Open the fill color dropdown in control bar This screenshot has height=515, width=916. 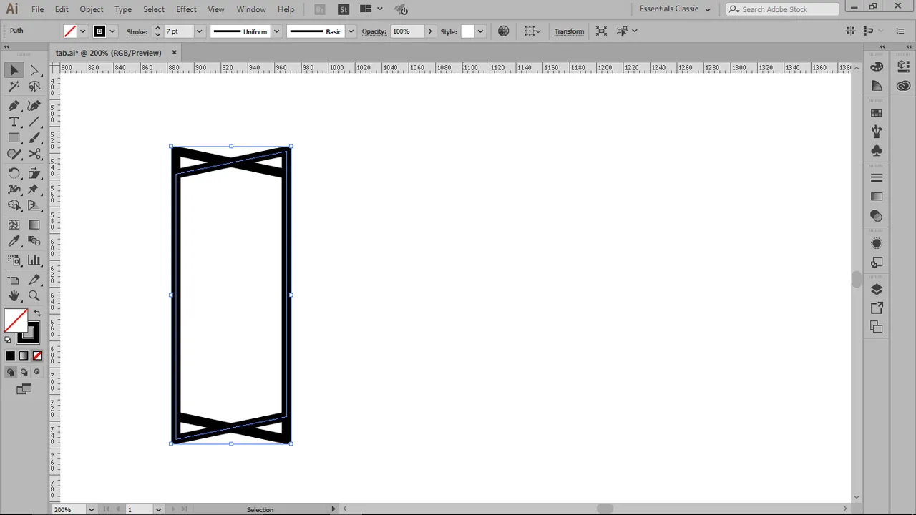click(x=83, y=31)
